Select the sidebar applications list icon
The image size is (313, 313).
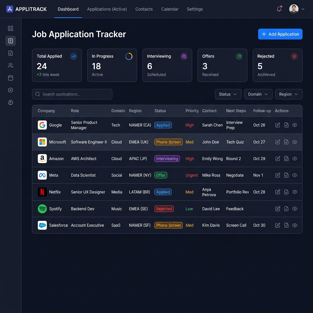[x=11, y=41]
